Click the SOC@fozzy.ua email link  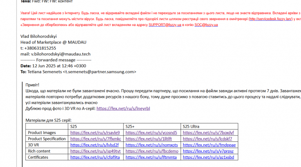(206, 25)
